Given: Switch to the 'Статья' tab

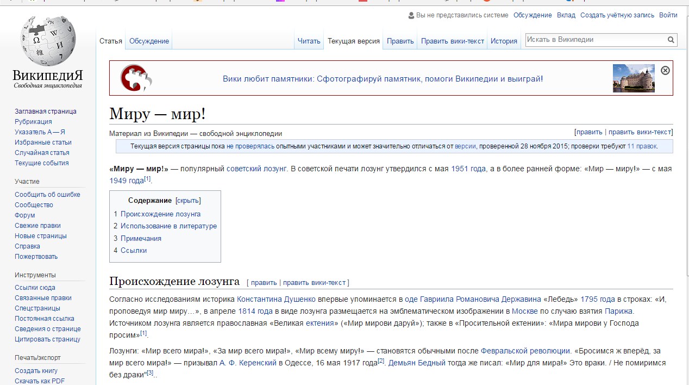Looking at the screenshot, I should [111, 41].
